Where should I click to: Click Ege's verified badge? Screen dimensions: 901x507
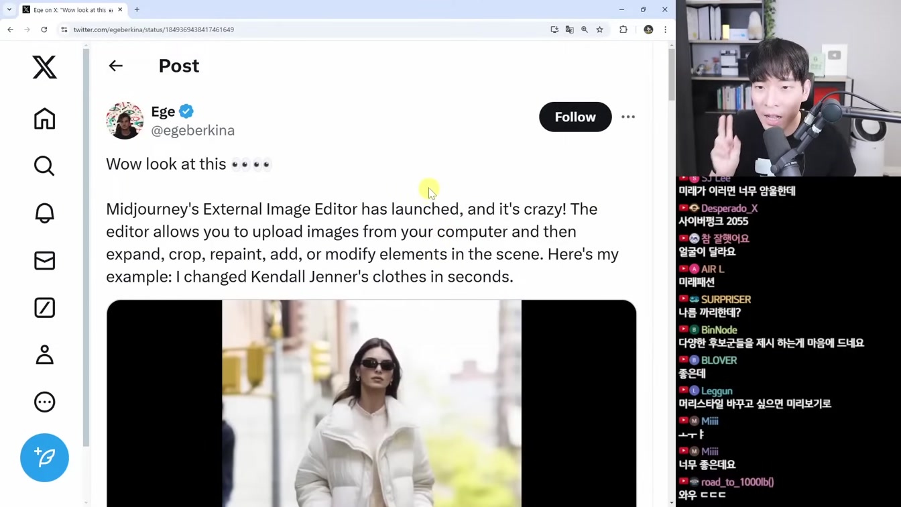186,111
